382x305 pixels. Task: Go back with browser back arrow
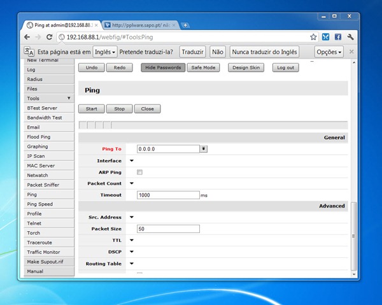click(27, 37)
